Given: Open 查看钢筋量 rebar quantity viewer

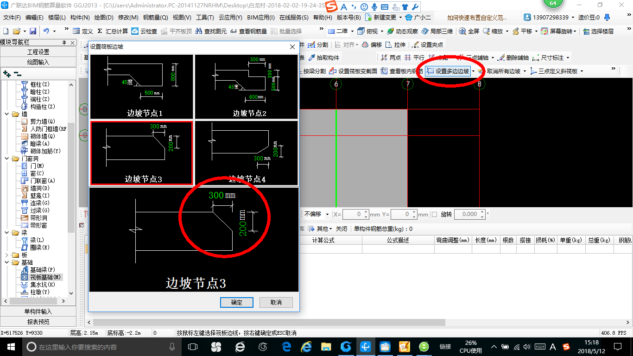Looking at the screenshot, I should [248, 31].
